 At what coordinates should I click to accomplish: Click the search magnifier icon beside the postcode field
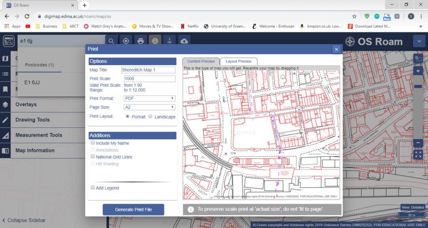pyautogui.click(x=111, y=41)
